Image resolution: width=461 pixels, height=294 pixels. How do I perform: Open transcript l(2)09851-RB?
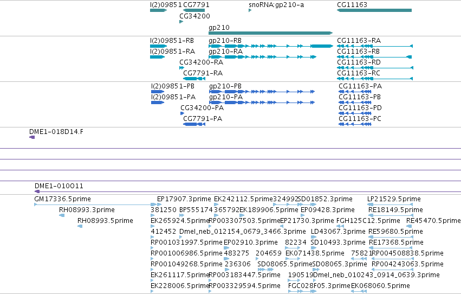[x=172, y=41]
